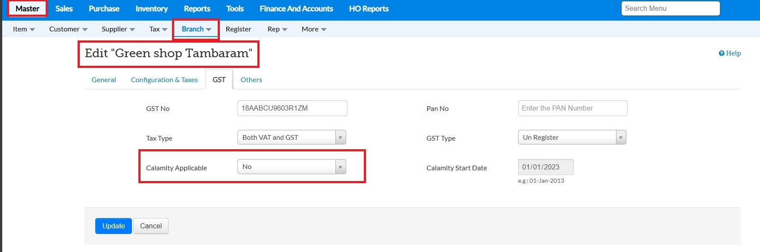
Task: Open the Tax Type dropdown
Action: point(291,138)
